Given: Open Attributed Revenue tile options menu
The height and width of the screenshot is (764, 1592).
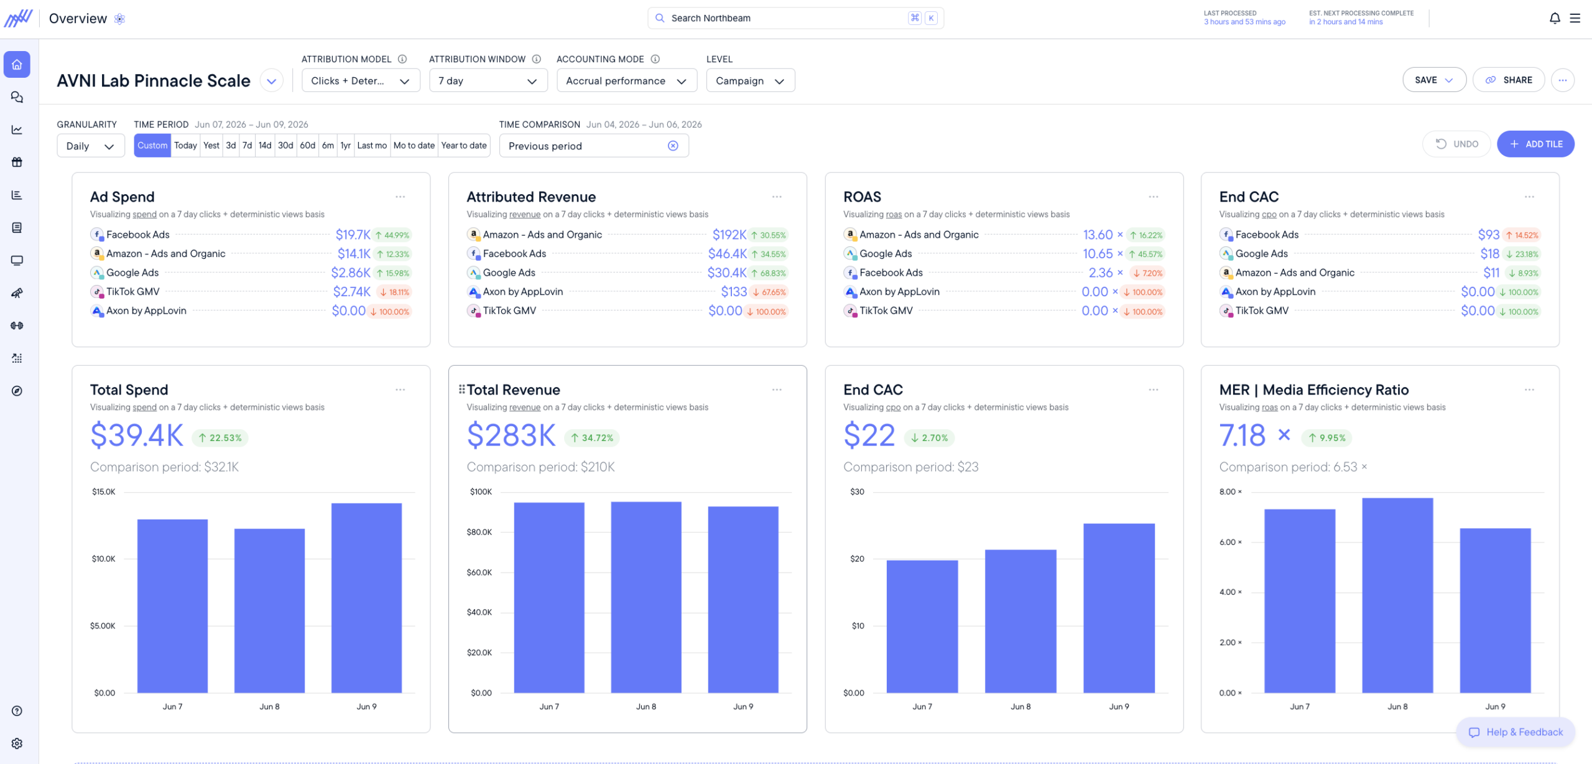Looking at the screenshot, I should point(777,197).
